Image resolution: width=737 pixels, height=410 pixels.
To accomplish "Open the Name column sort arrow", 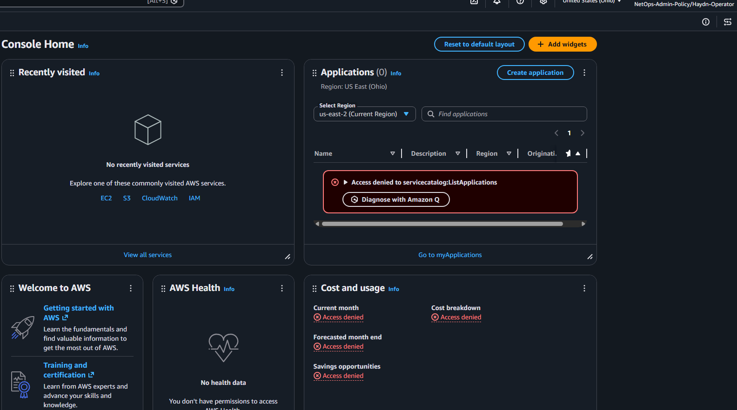I will [x=393, y=153].
